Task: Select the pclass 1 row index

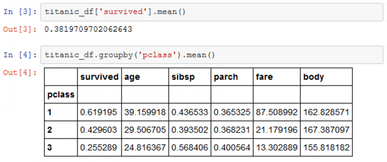Action: point(50,113)
